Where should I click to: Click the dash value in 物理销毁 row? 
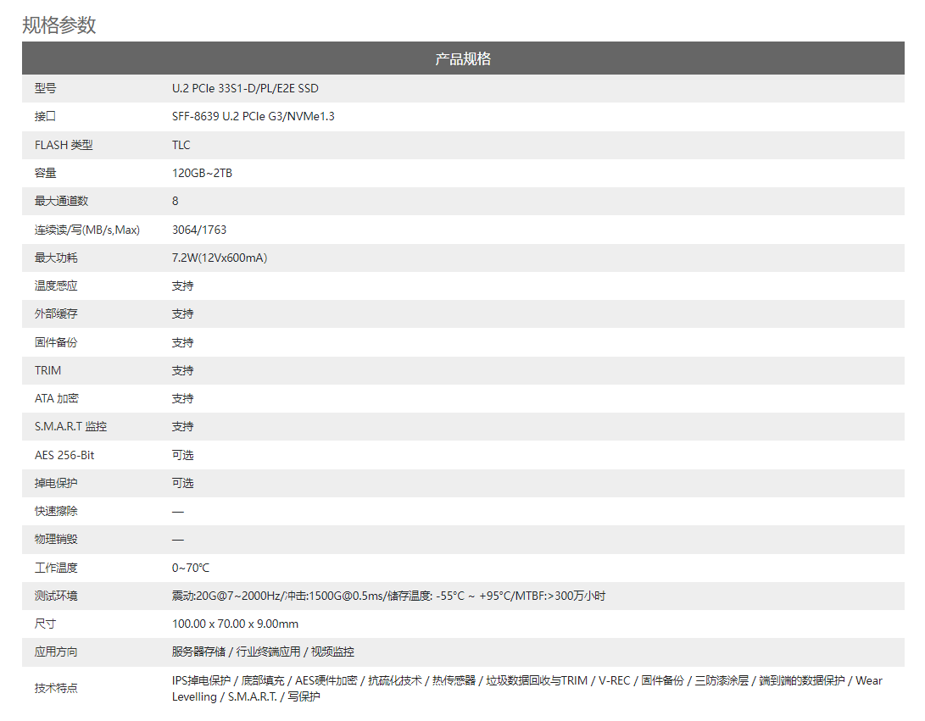178,540
